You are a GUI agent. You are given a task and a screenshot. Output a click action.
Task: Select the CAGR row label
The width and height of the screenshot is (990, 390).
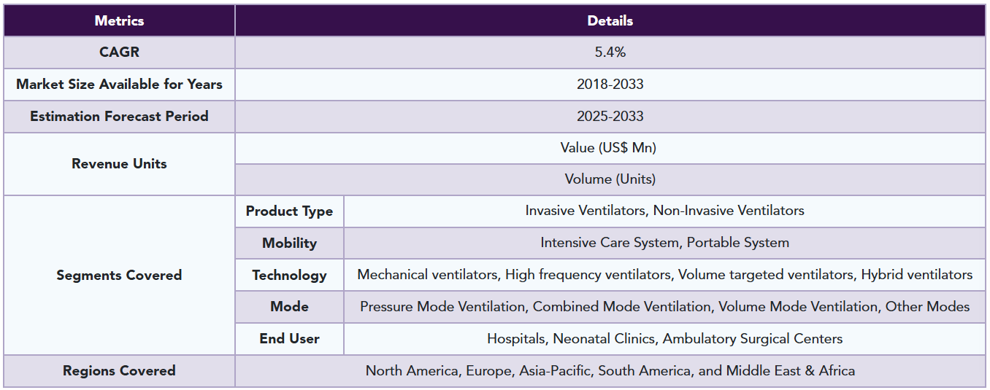[119, 52]
